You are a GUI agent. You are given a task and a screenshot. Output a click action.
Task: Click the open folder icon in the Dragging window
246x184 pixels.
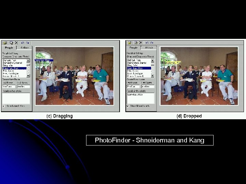[5, 43]
